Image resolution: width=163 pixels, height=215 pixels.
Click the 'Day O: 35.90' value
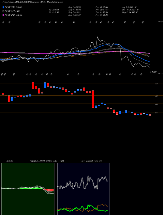pos(75,7)
